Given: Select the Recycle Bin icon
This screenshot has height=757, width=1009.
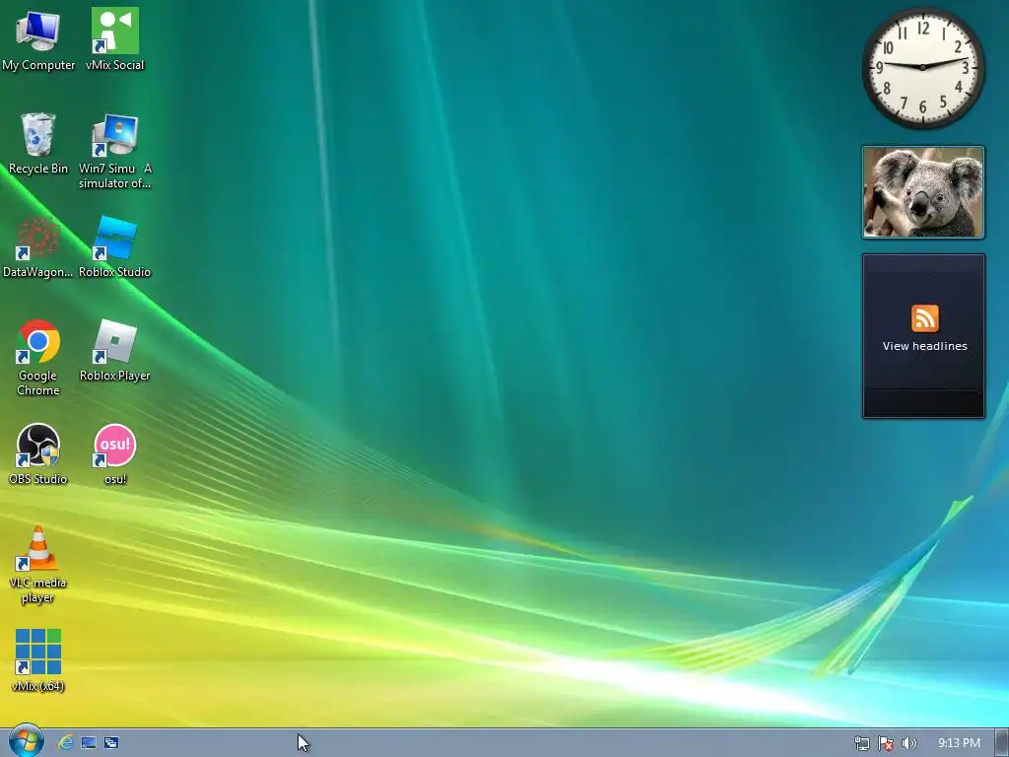Looking at the screenshot, I should pos(38,143).
